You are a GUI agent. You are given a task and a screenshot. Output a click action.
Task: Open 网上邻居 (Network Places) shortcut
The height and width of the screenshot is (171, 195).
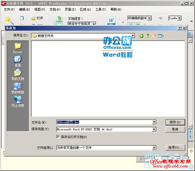18,101
